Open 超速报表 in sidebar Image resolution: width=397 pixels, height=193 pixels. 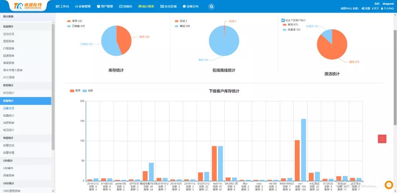pyautogui.click(x=8, y=56)
